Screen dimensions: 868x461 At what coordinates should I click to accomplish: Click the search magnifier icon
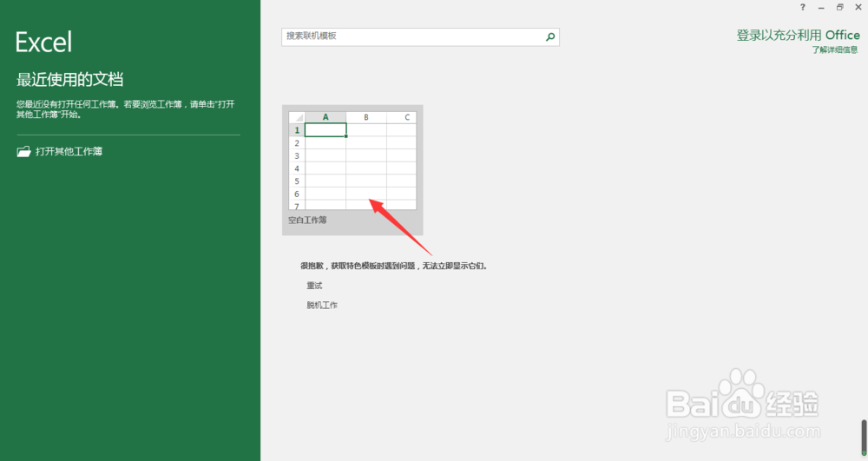point(550,37)
